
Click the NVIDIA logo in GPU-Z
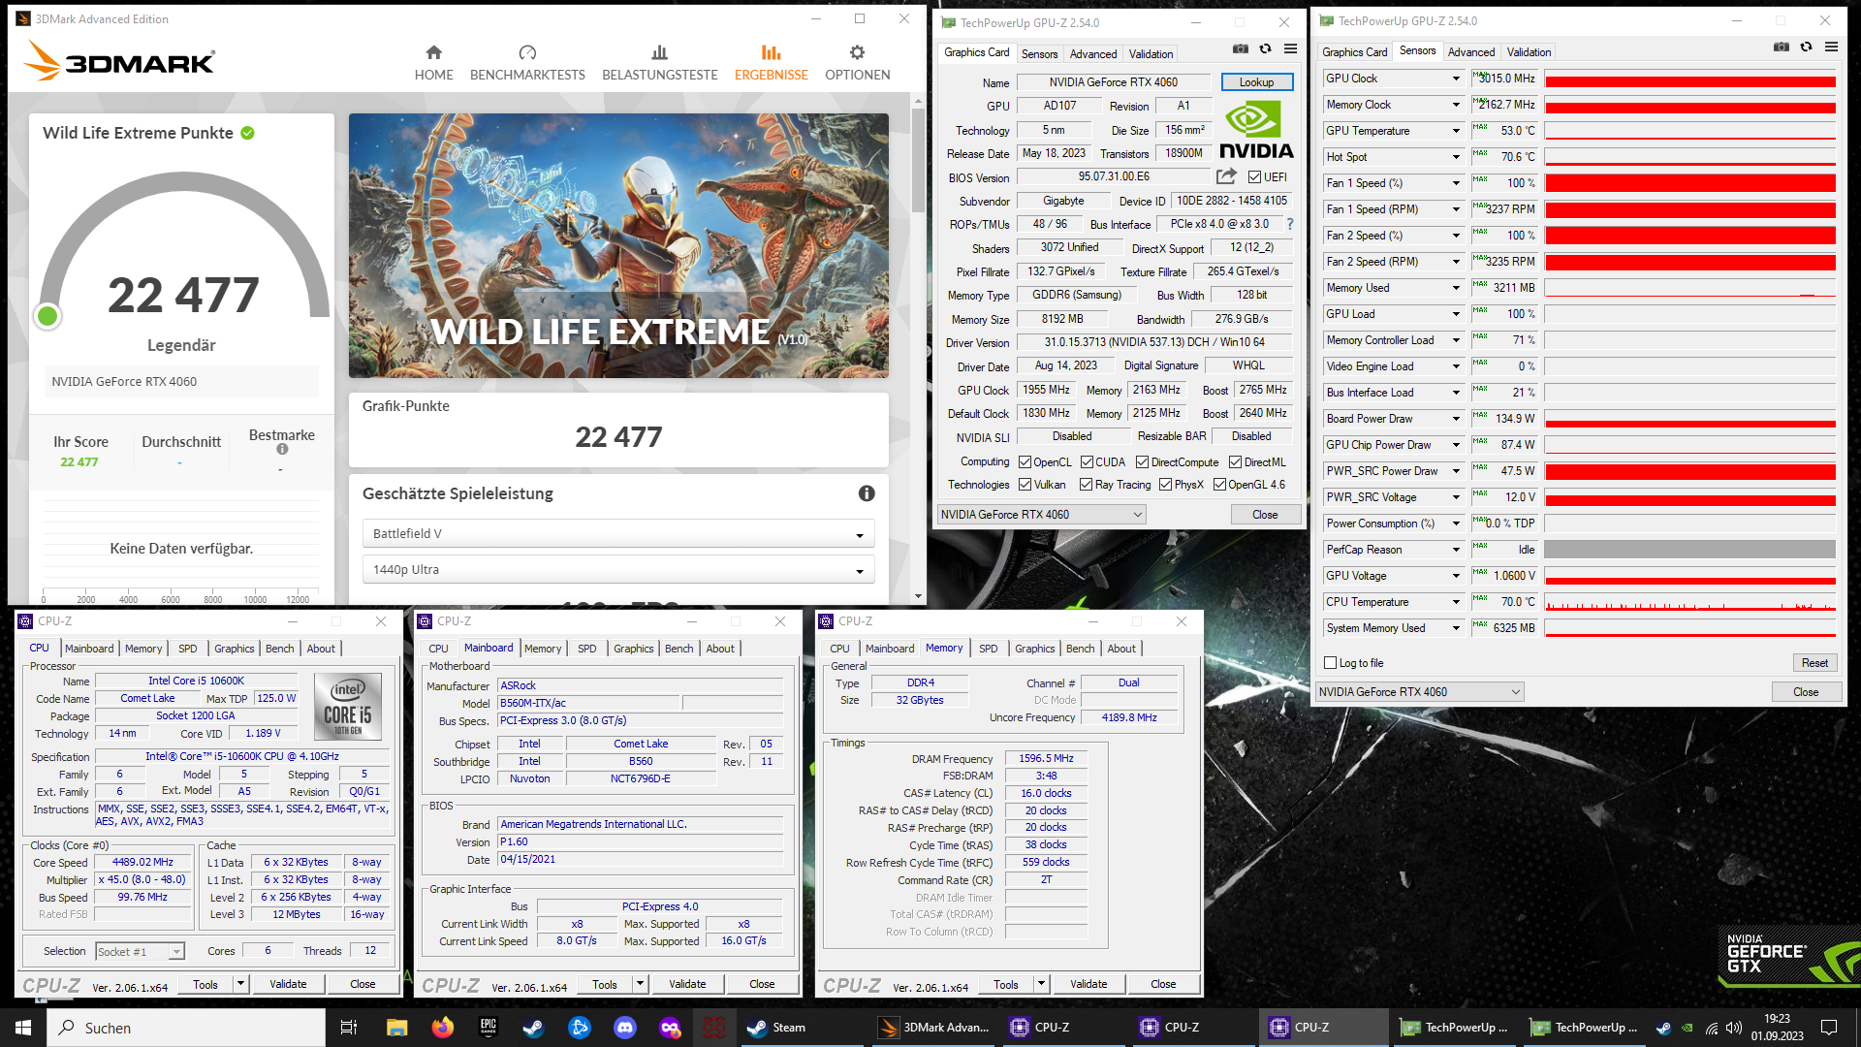[x=1256, y=130]
